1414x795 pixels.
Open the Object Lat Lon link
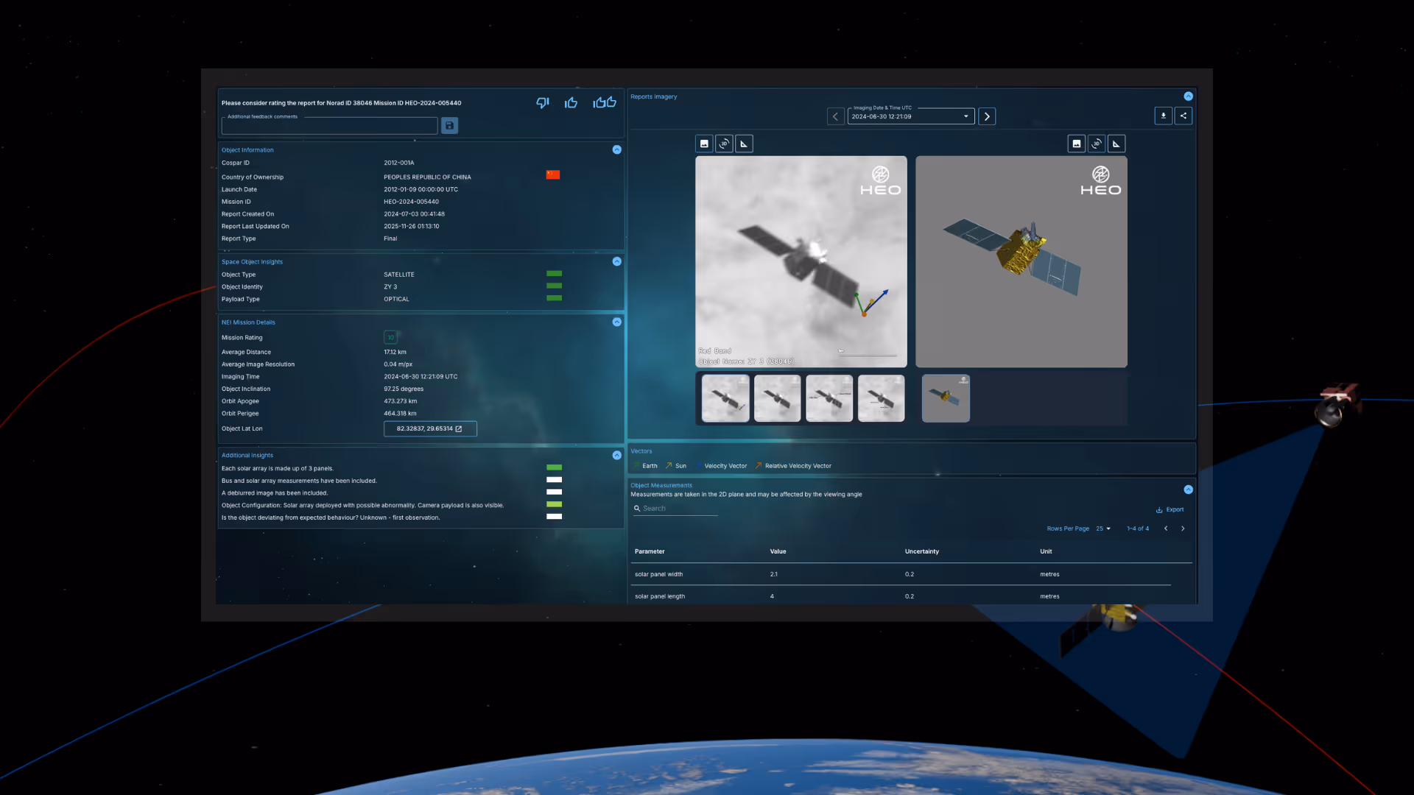[x=430, y=428]
